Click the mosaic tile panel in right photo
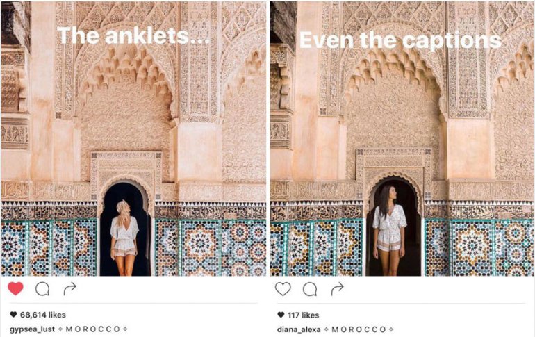Image resolution: width=535 pixels, height=337 pixels. pyautogui.click(x=479, y=247)
